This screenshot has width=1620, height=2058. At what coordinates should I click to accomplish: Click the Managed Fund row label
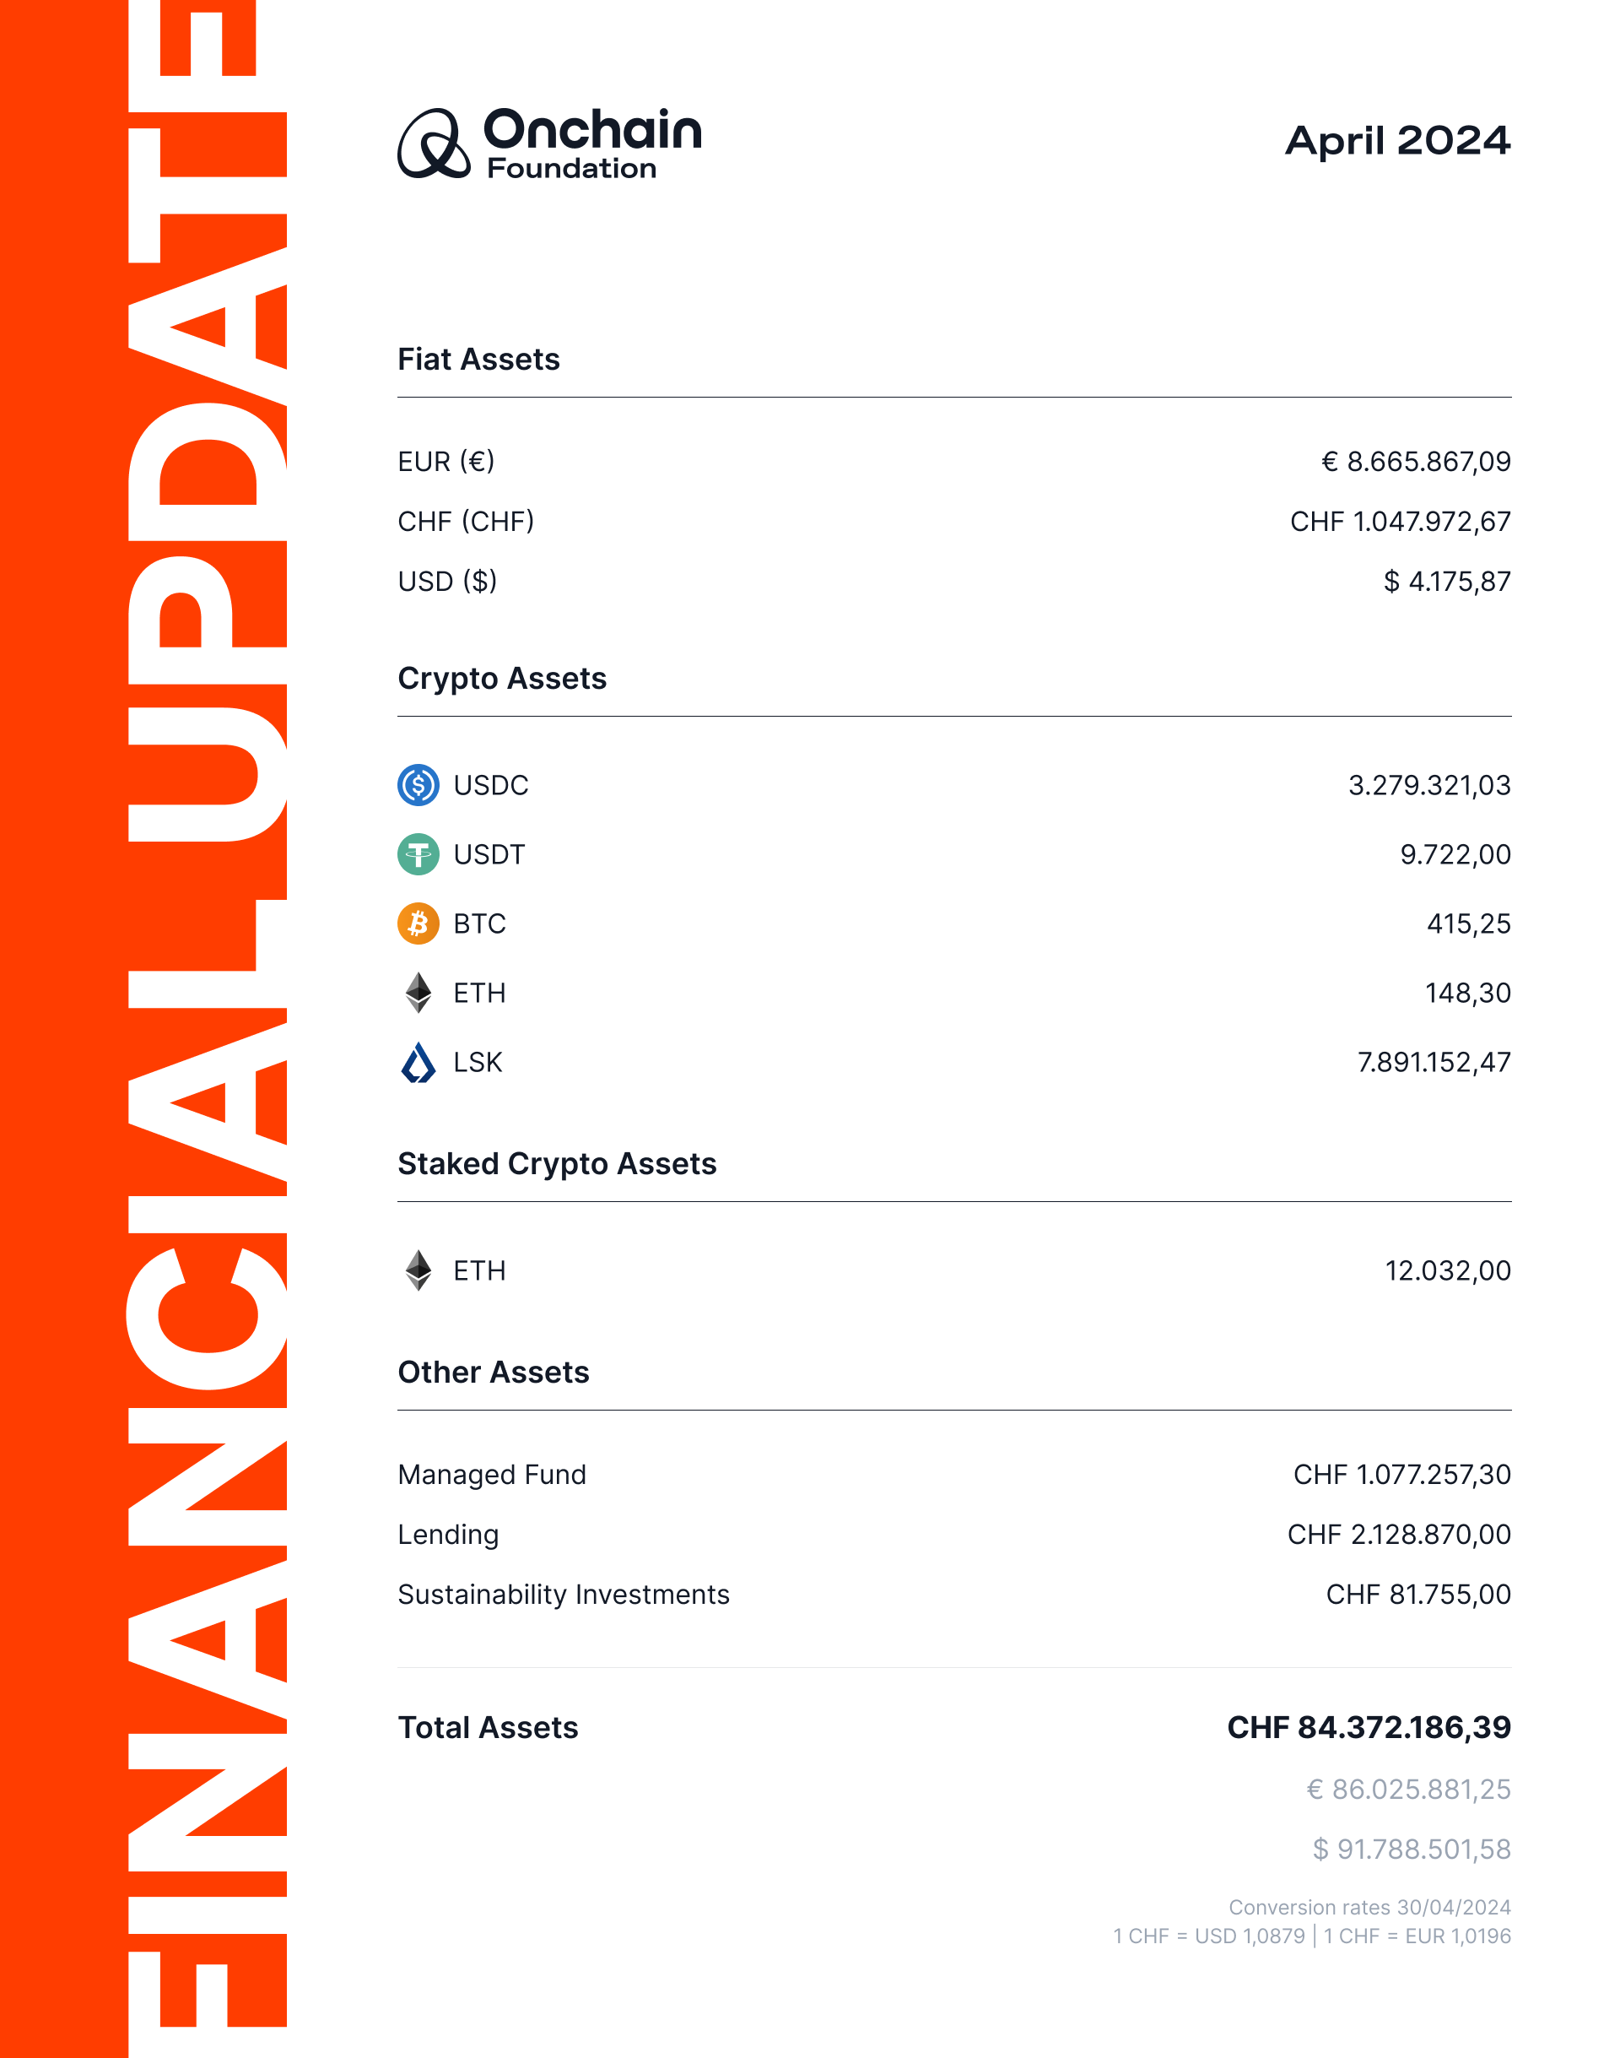tap(491, 1475)
